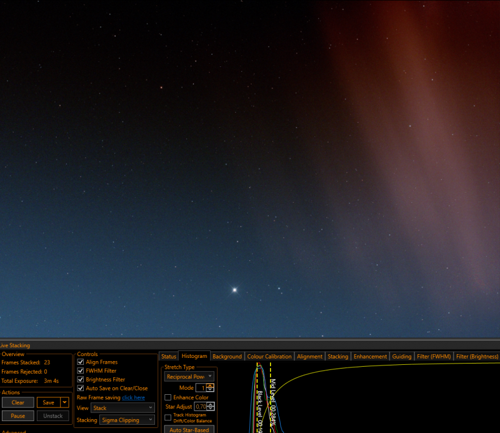Select the Histogram tab

coord(194,356)
